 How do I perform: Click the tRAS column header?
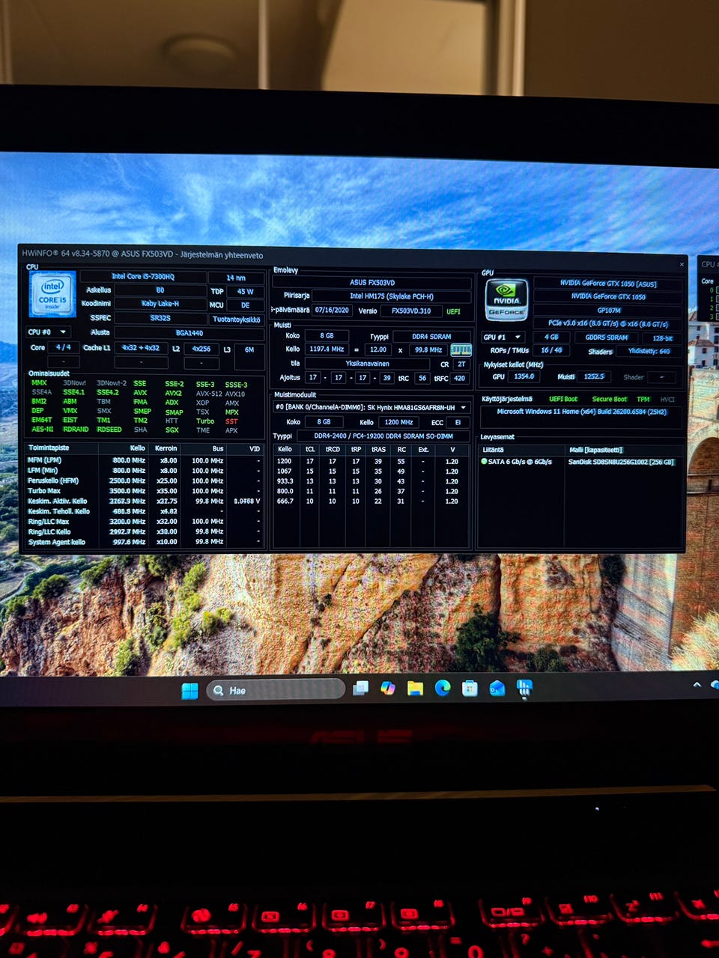378,449
